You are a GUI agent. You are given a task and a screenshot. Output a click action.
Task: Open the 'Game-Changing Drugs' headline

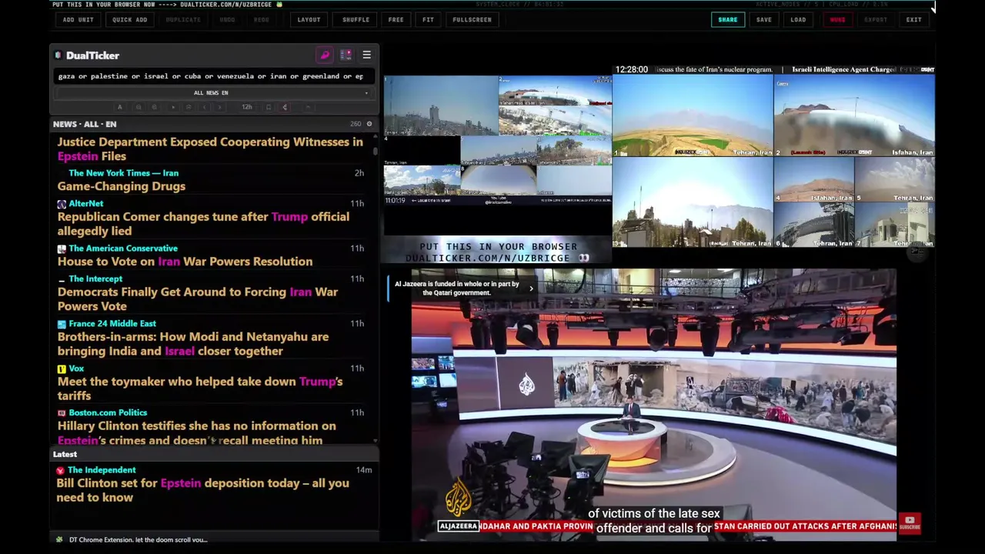point(122,186)
